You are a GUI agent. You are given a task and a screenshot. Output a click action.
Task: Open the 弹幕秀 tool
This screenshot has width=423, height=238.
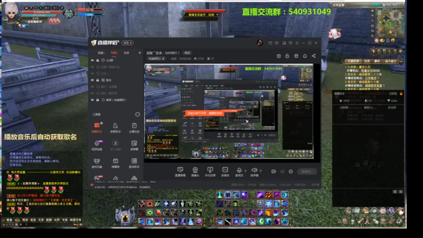[x=115, y=163]
